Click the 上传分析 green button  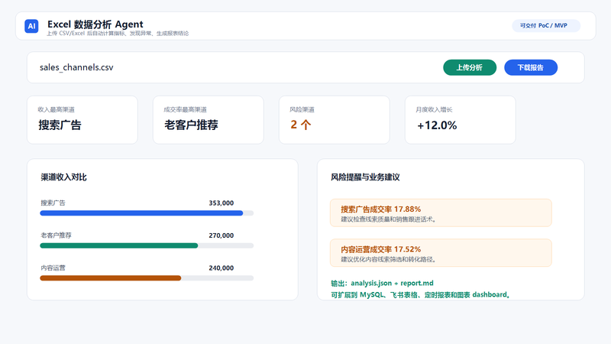point(470,67)
